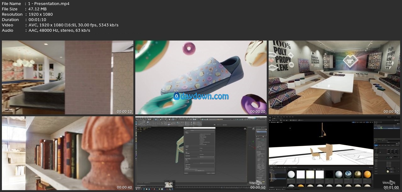Select the duration value '00:01:10'
Image resolution: width=402 pixels, height=192 pixels.
37,20
